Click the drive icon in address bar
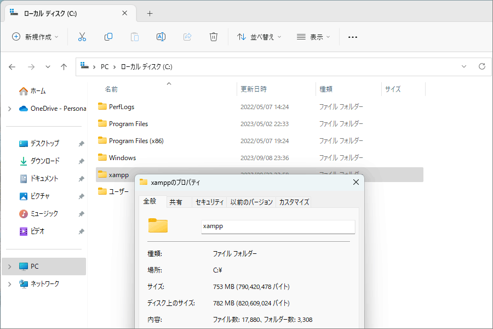The width and height of the screenshot is (493, 329). (84, 65)
